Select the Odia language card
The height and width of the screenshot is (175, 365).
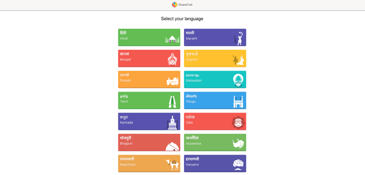pos(208,121)
